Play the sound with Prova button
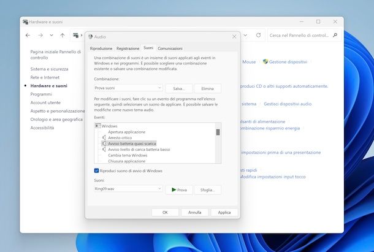 (179, 190)
